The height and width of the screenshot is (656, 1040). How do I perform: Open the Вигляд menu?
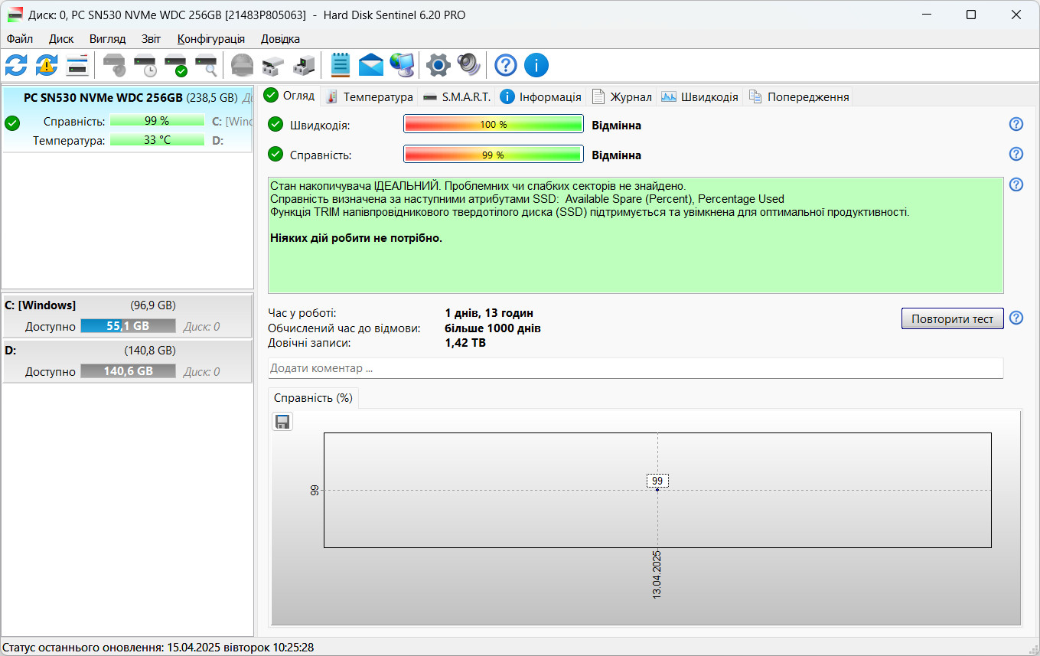point(107,38)
